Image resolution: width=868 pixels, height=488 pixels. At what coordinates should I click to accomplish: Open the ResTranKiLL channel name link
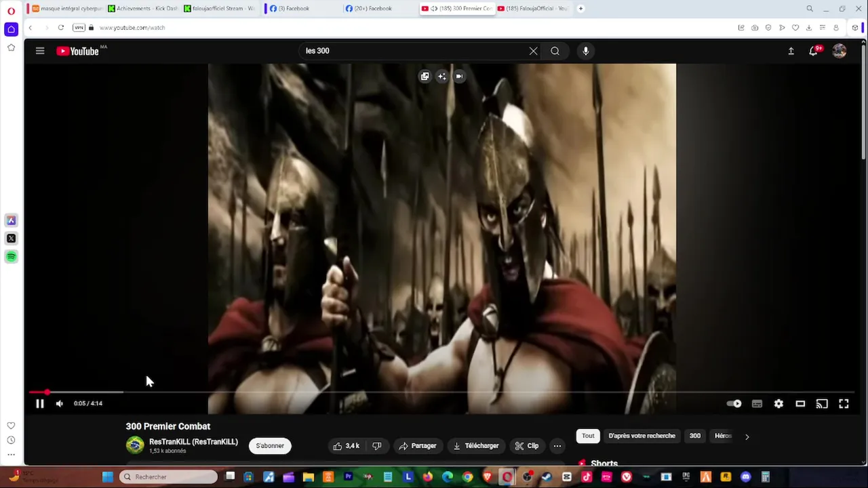click(x=193, y=441)
